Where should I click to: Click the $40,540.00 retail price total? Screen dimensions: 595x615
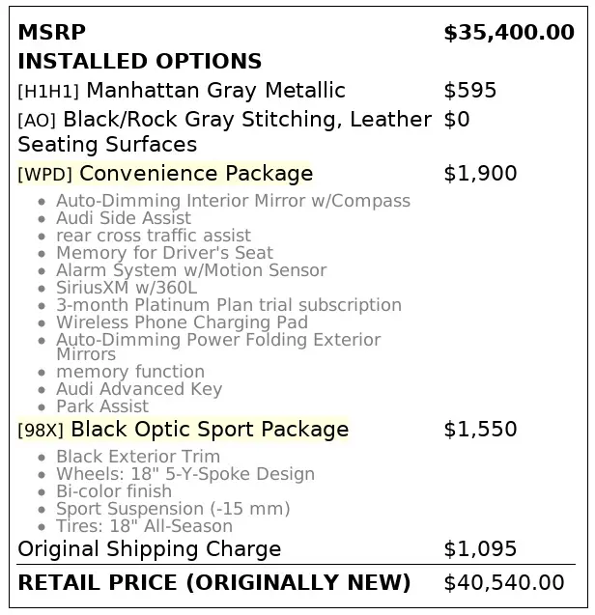tap(503, 582)
